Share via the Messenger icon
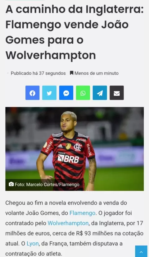This screenshot has width=149, height=257. [x=66, y=93]
